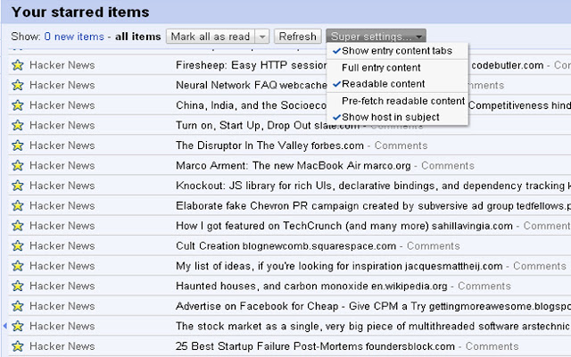Screen dimensions: 571x357
Task: Open Comments for 25 Best Startup Failure Post-Mortems
Action: (492, 346)
